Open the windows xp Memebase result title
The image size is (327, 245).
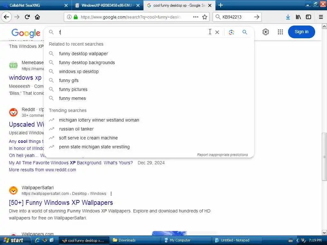25,78
